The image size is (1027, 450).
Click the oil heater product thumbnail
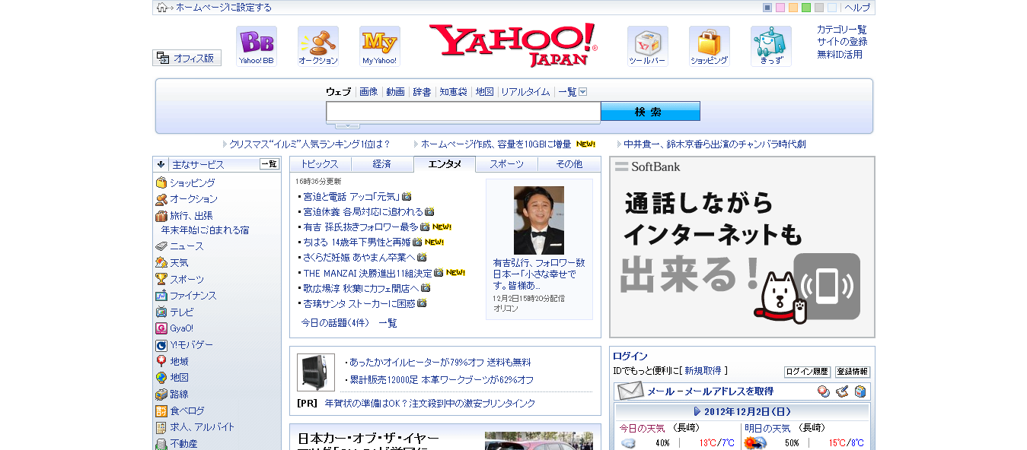316,372
